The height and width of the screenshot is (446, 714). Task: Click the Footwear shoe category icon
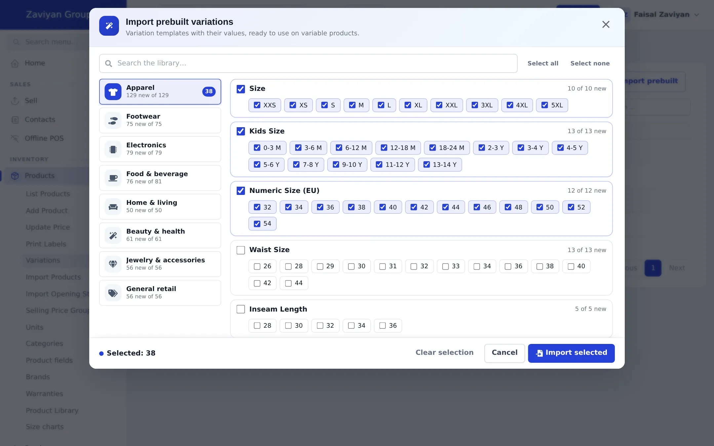click(x=113, y=120)
